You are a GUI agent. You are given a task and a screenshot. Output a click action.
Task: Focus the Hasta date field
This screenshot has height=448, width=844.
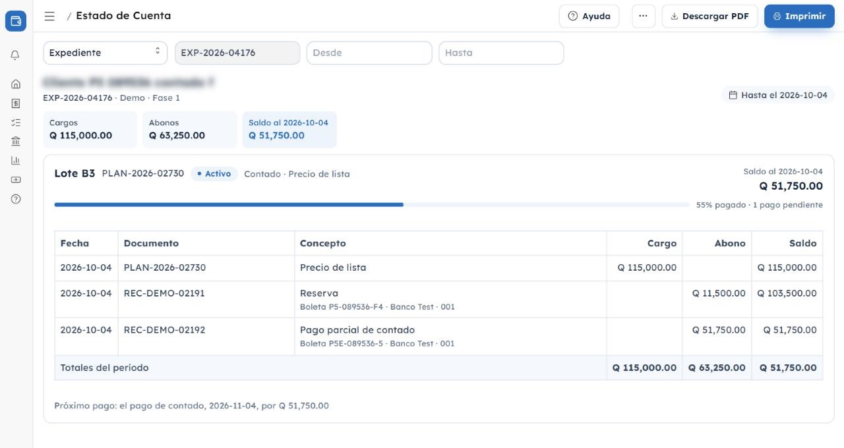(501, 53)
